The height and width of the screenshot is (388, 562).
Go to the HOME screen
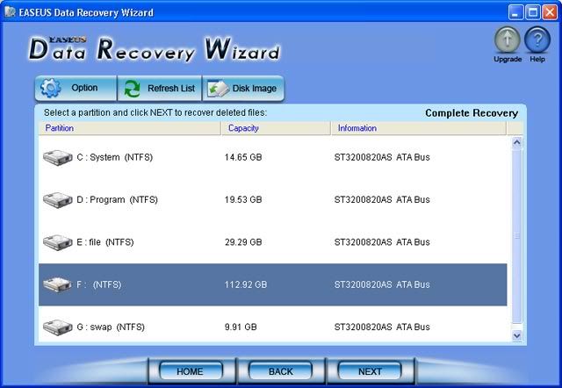coord(191,371)
